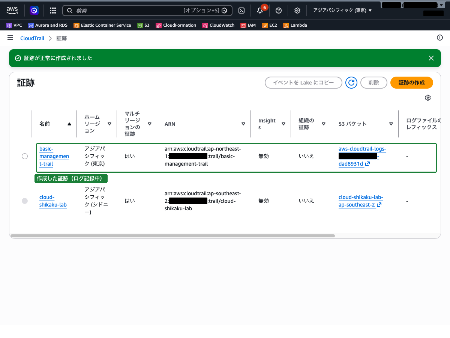This screenshot has width=450, height=338.
Task: Sort by ARN column
Action: point(243,124)
